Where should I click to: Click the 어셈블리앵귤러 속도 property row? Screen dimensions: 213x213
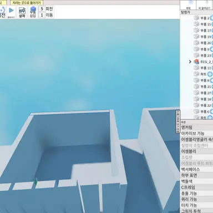pos(196,139)
